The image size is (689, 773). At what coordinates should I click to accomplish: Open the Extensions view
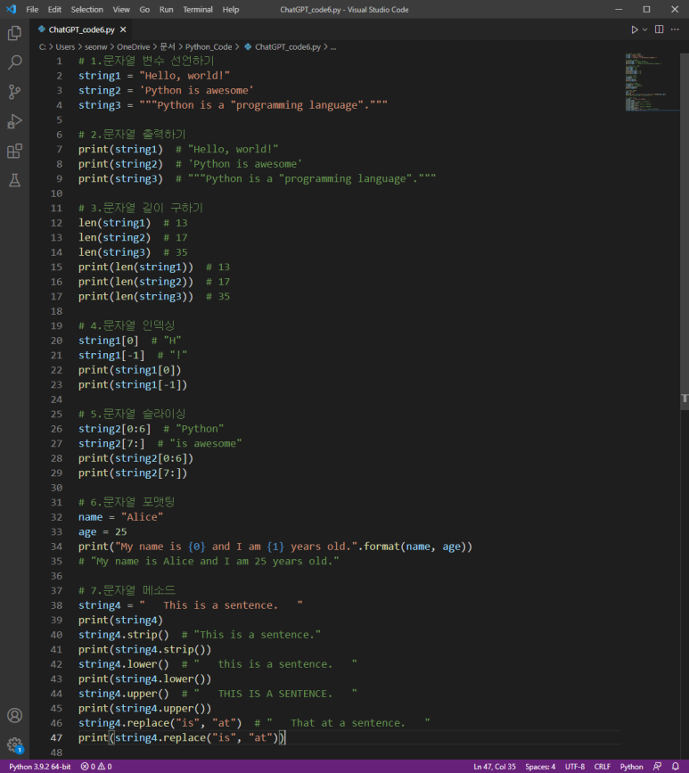15,151
